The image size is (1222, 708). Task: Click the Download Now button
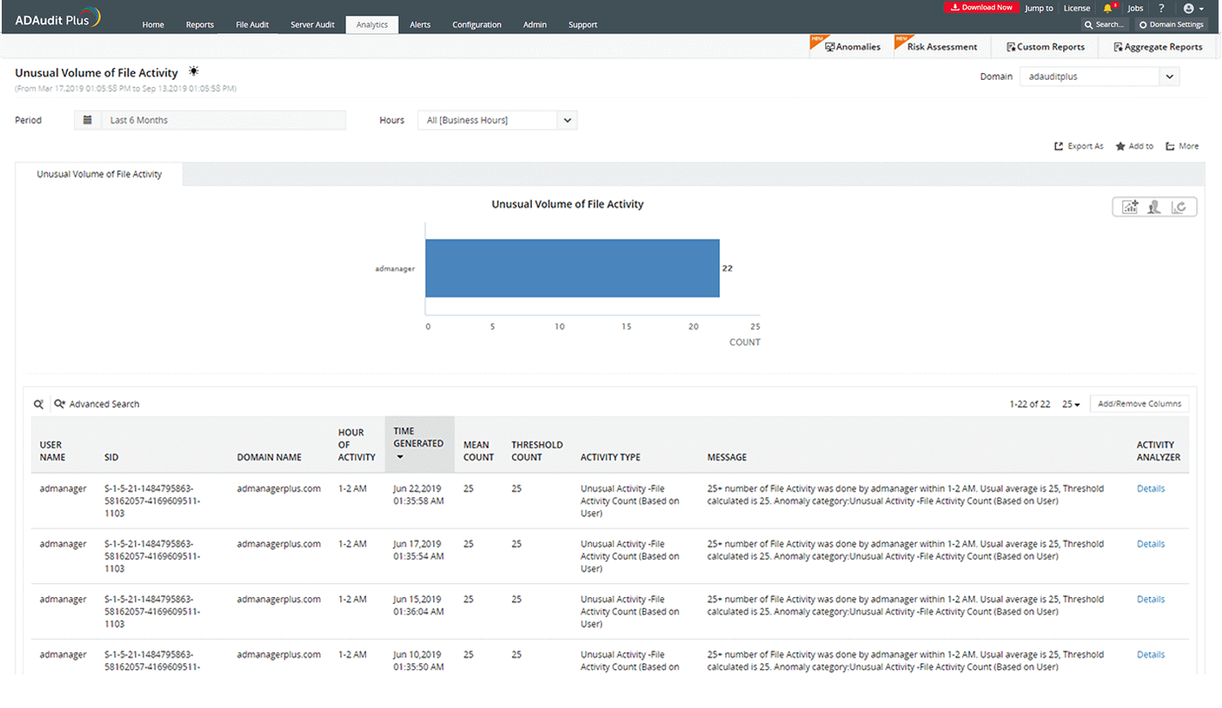[x=981, y=8]
